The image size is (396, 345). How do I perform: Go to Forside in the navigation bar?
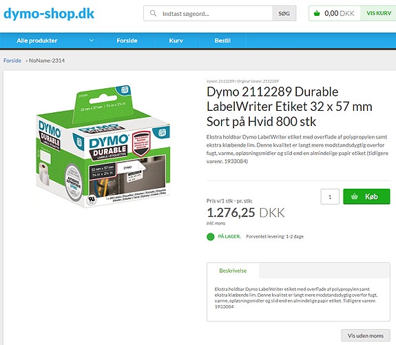click(127, 41)
